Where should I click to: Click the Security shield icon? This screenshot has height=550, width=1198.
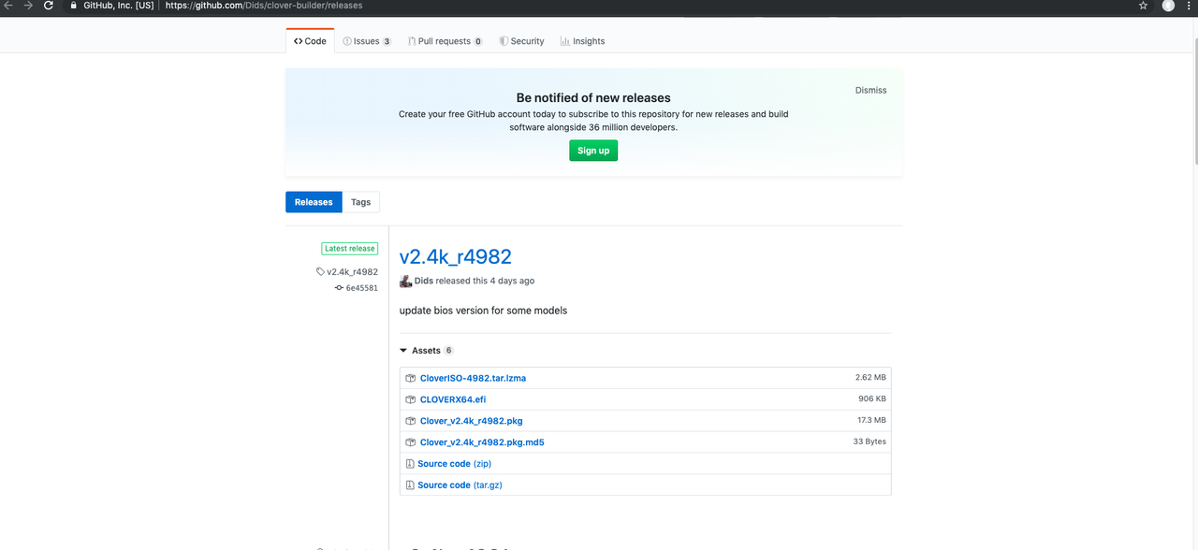click(x=504, y=41)
